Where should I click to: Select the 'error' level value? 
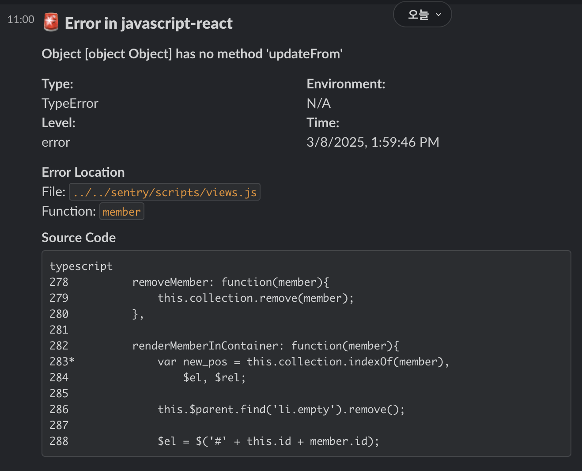pyautogui.click(x=56, y=142)
